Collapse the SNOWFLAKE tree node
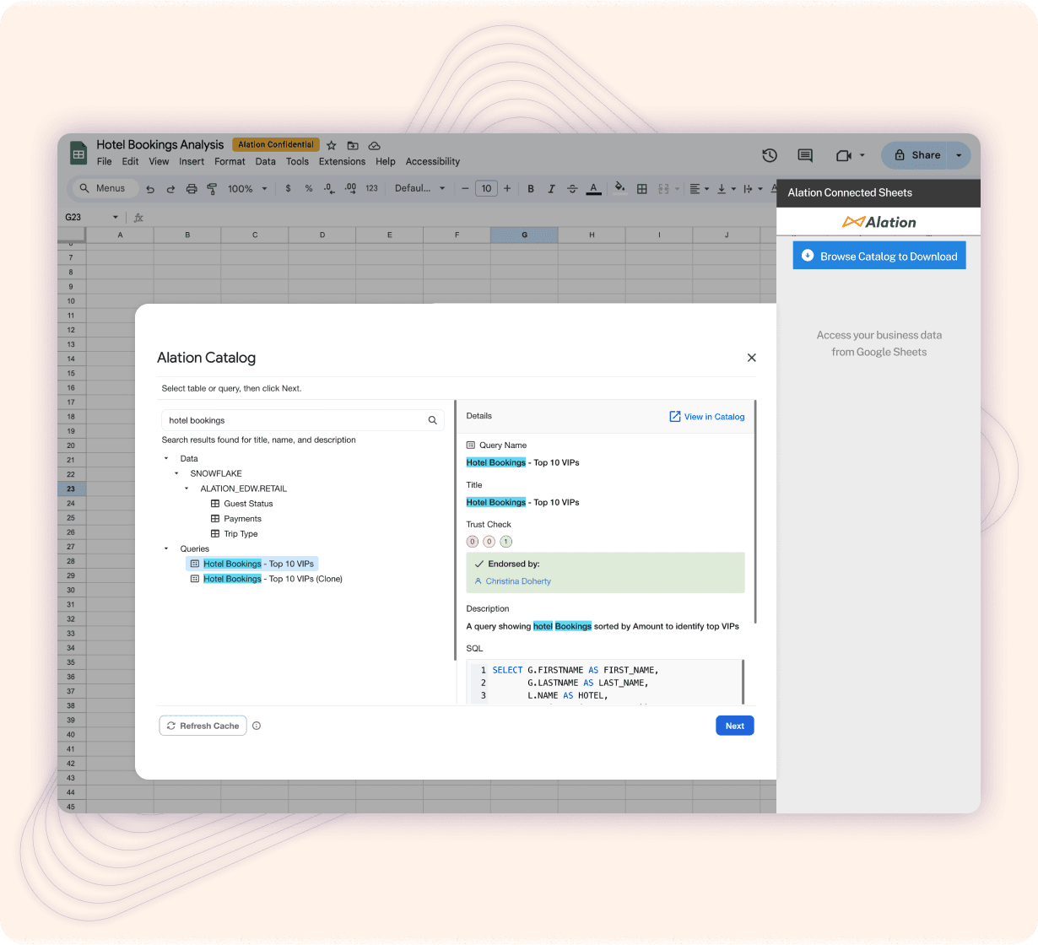 tap(176, 473)
